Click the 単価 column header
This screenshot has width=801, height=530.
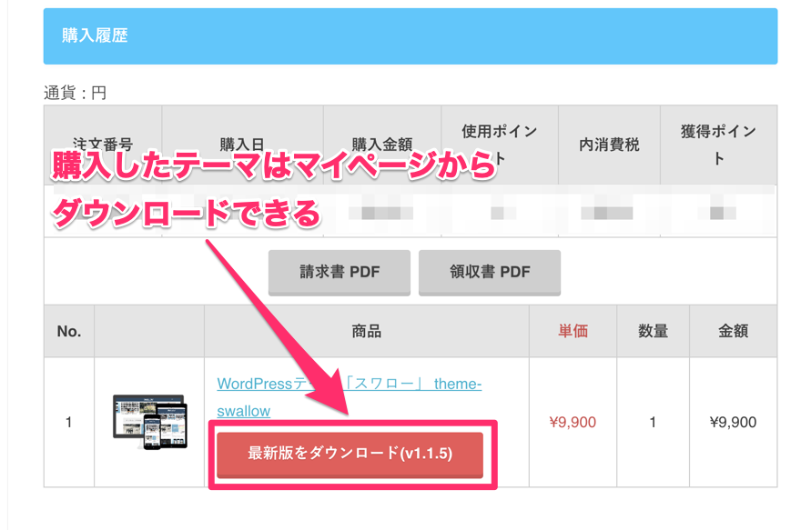point(573,331)
